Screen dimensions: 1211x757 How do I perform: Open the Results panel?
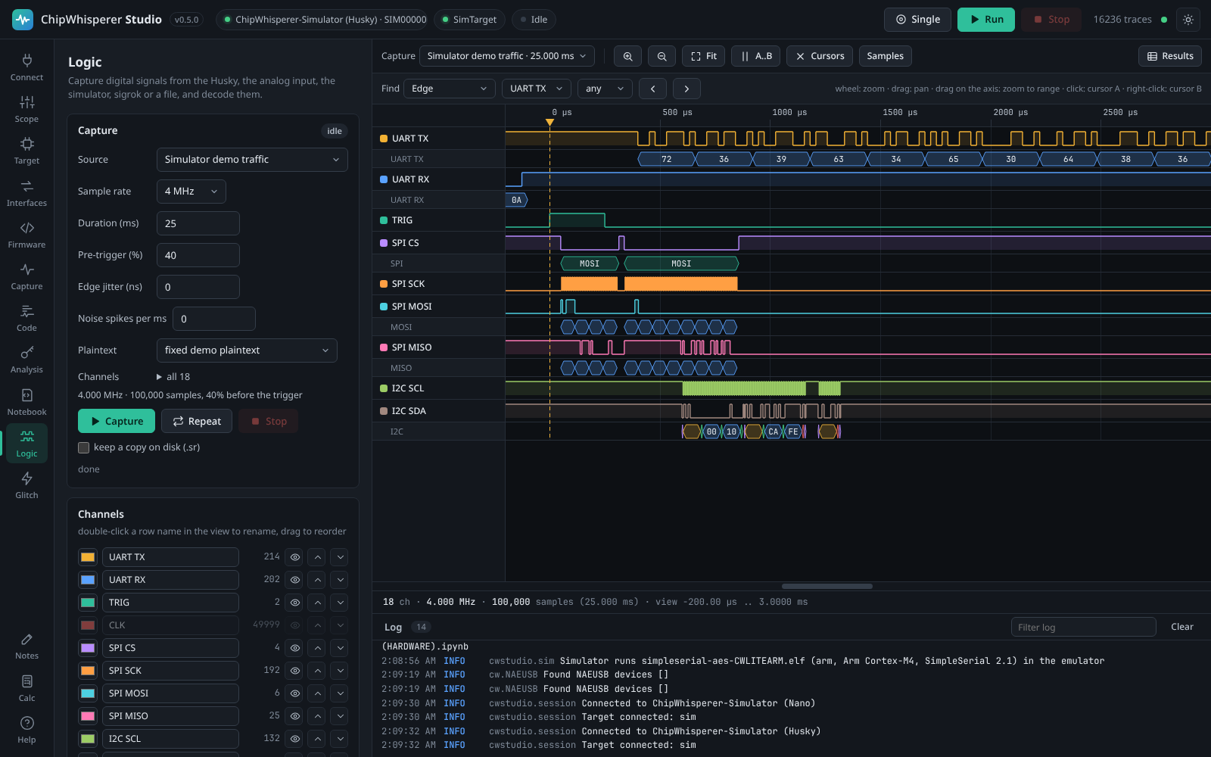[x=1170, y=56]
